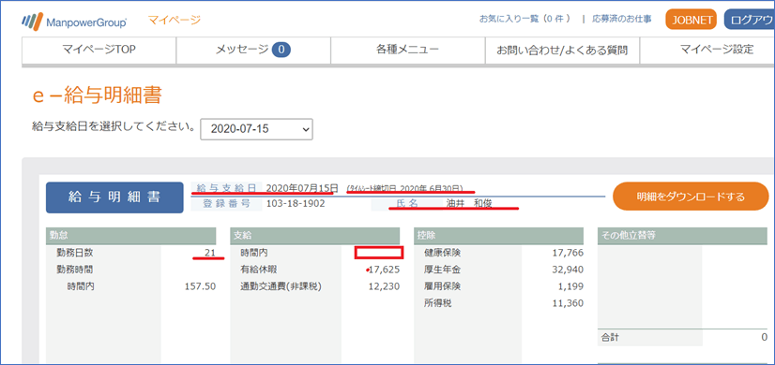The image size is (775, 365).
Task: Click 明細をダウンロードする button
Action: point(691,197)
